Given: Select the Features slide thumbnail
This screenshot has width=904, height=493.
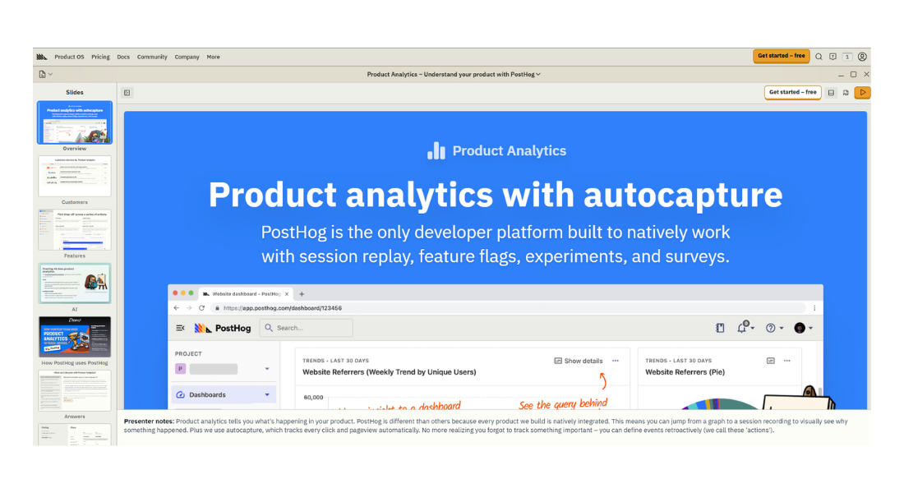Looking at the screenshot, I should (x=74, y=229).
